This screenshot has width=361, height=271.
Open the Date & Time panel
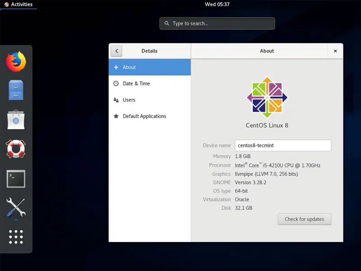coord(150,84)
